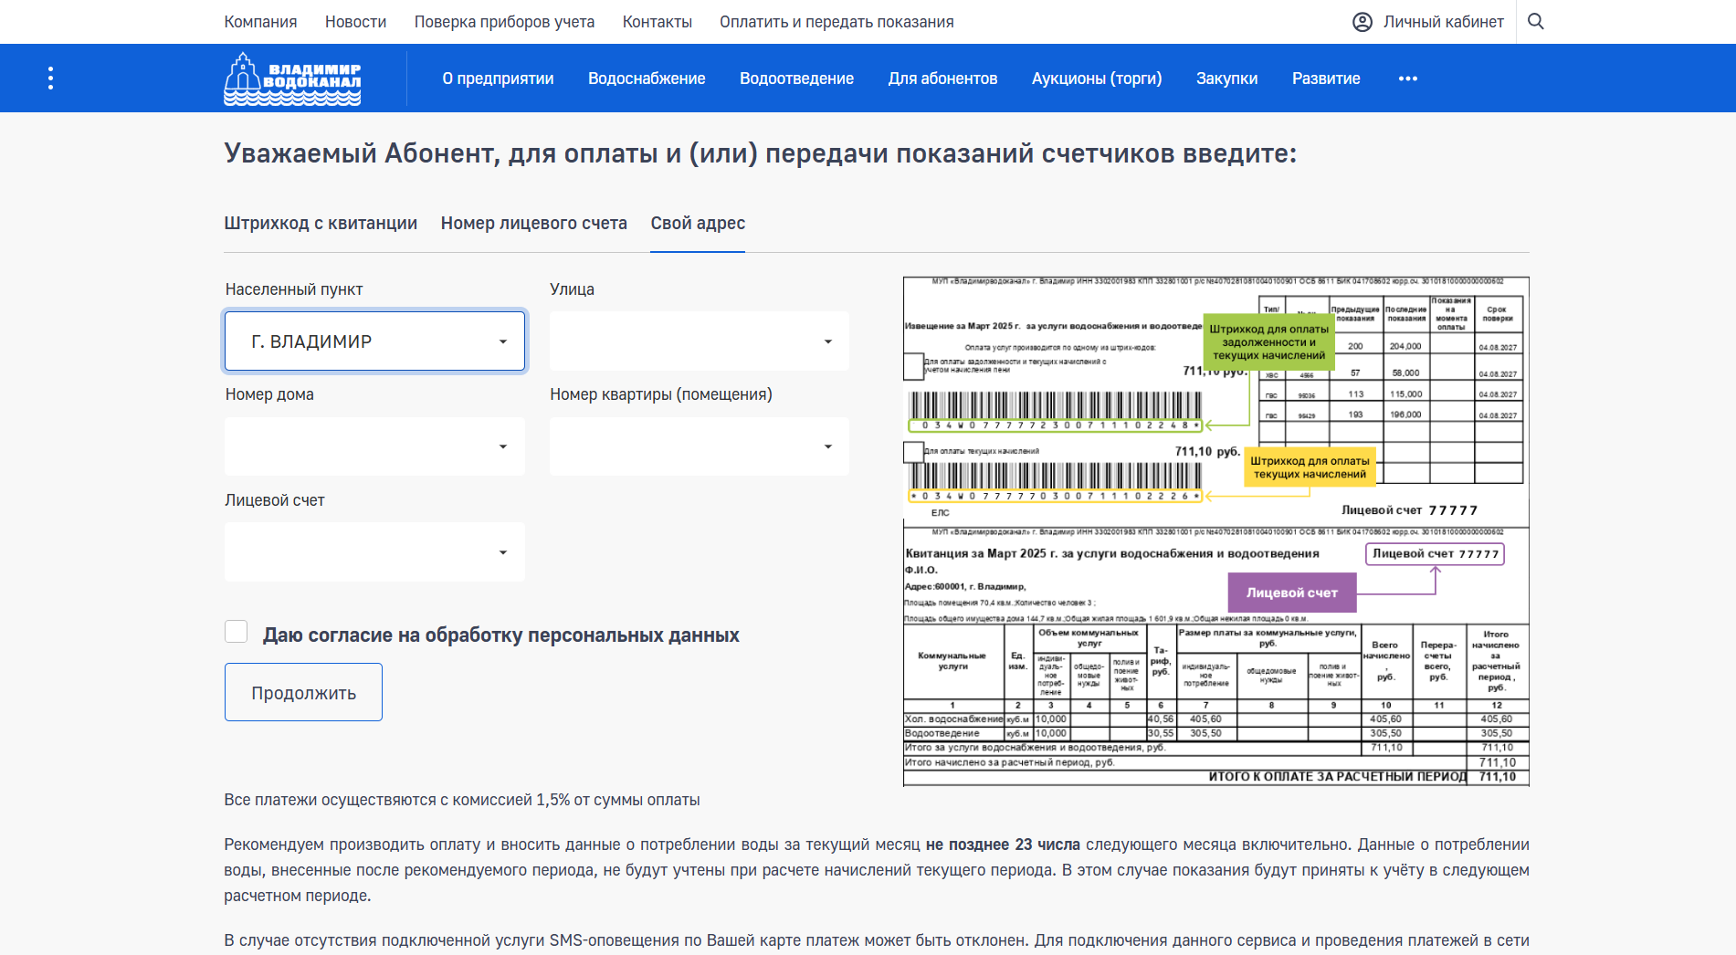
Task: Click the user profile icon
Action: (1362, 22)
